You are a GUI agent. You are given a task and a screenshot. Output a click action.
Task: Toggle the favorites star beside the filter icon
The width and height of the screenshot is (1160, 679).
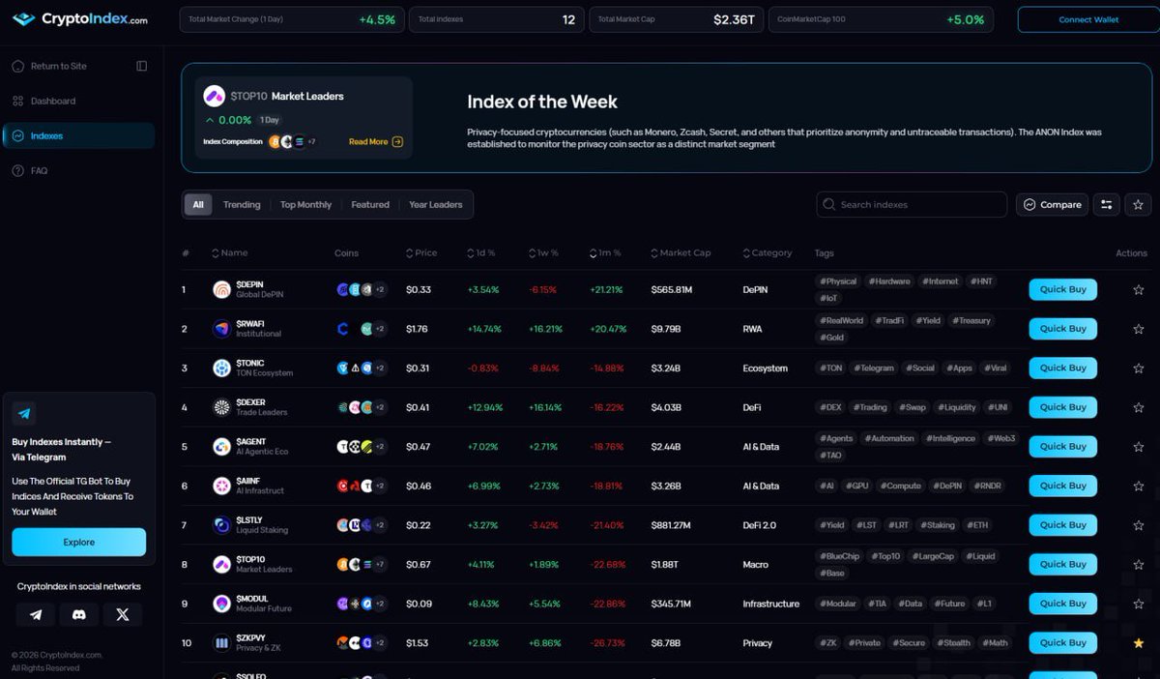click(1138, 204)
